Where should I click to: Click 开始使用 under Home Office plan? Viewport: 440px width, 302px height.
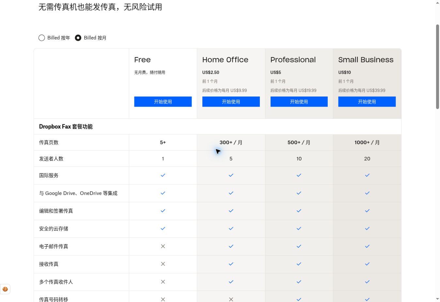coord(231,102)
